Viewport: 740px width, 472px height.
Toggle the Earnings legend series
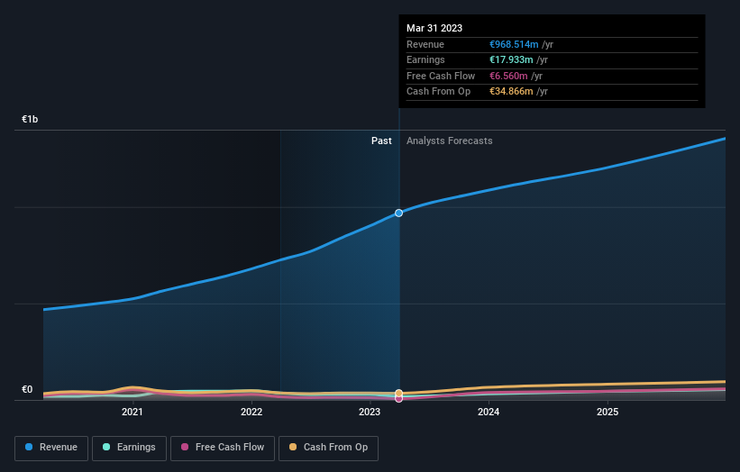(x=129, y=448)
